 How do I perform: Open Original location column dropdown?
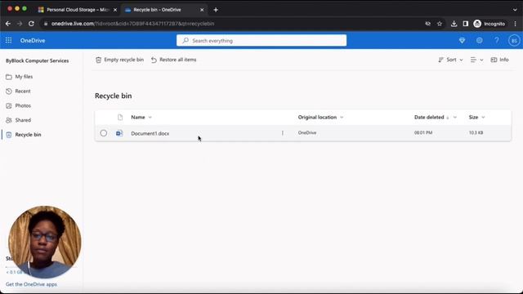coord(342,118)
